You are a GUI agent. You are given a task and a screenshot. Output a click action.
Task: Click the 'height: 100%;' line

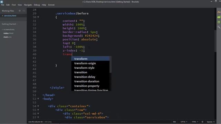(75, 28)
